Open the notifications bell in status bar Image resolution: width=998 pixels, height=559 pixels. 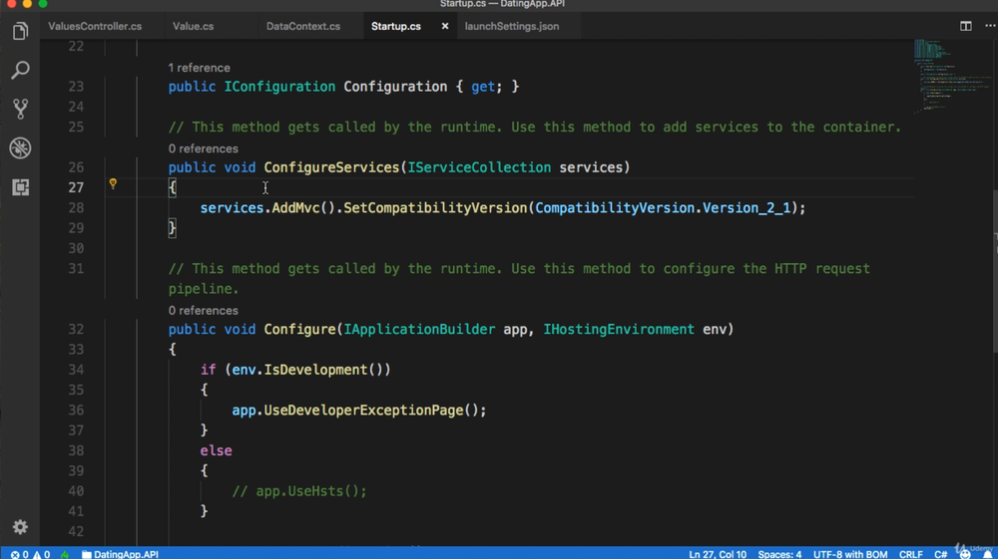(987, 553)
